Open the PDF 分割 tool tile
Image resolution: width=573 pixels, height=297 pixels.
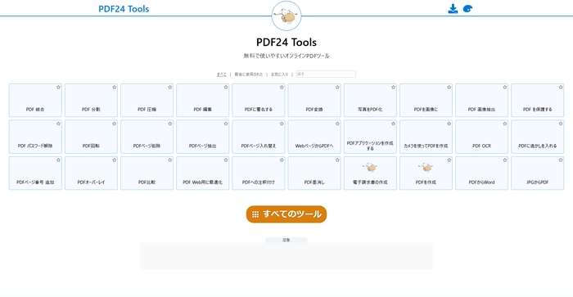click(x=92, y=101)
